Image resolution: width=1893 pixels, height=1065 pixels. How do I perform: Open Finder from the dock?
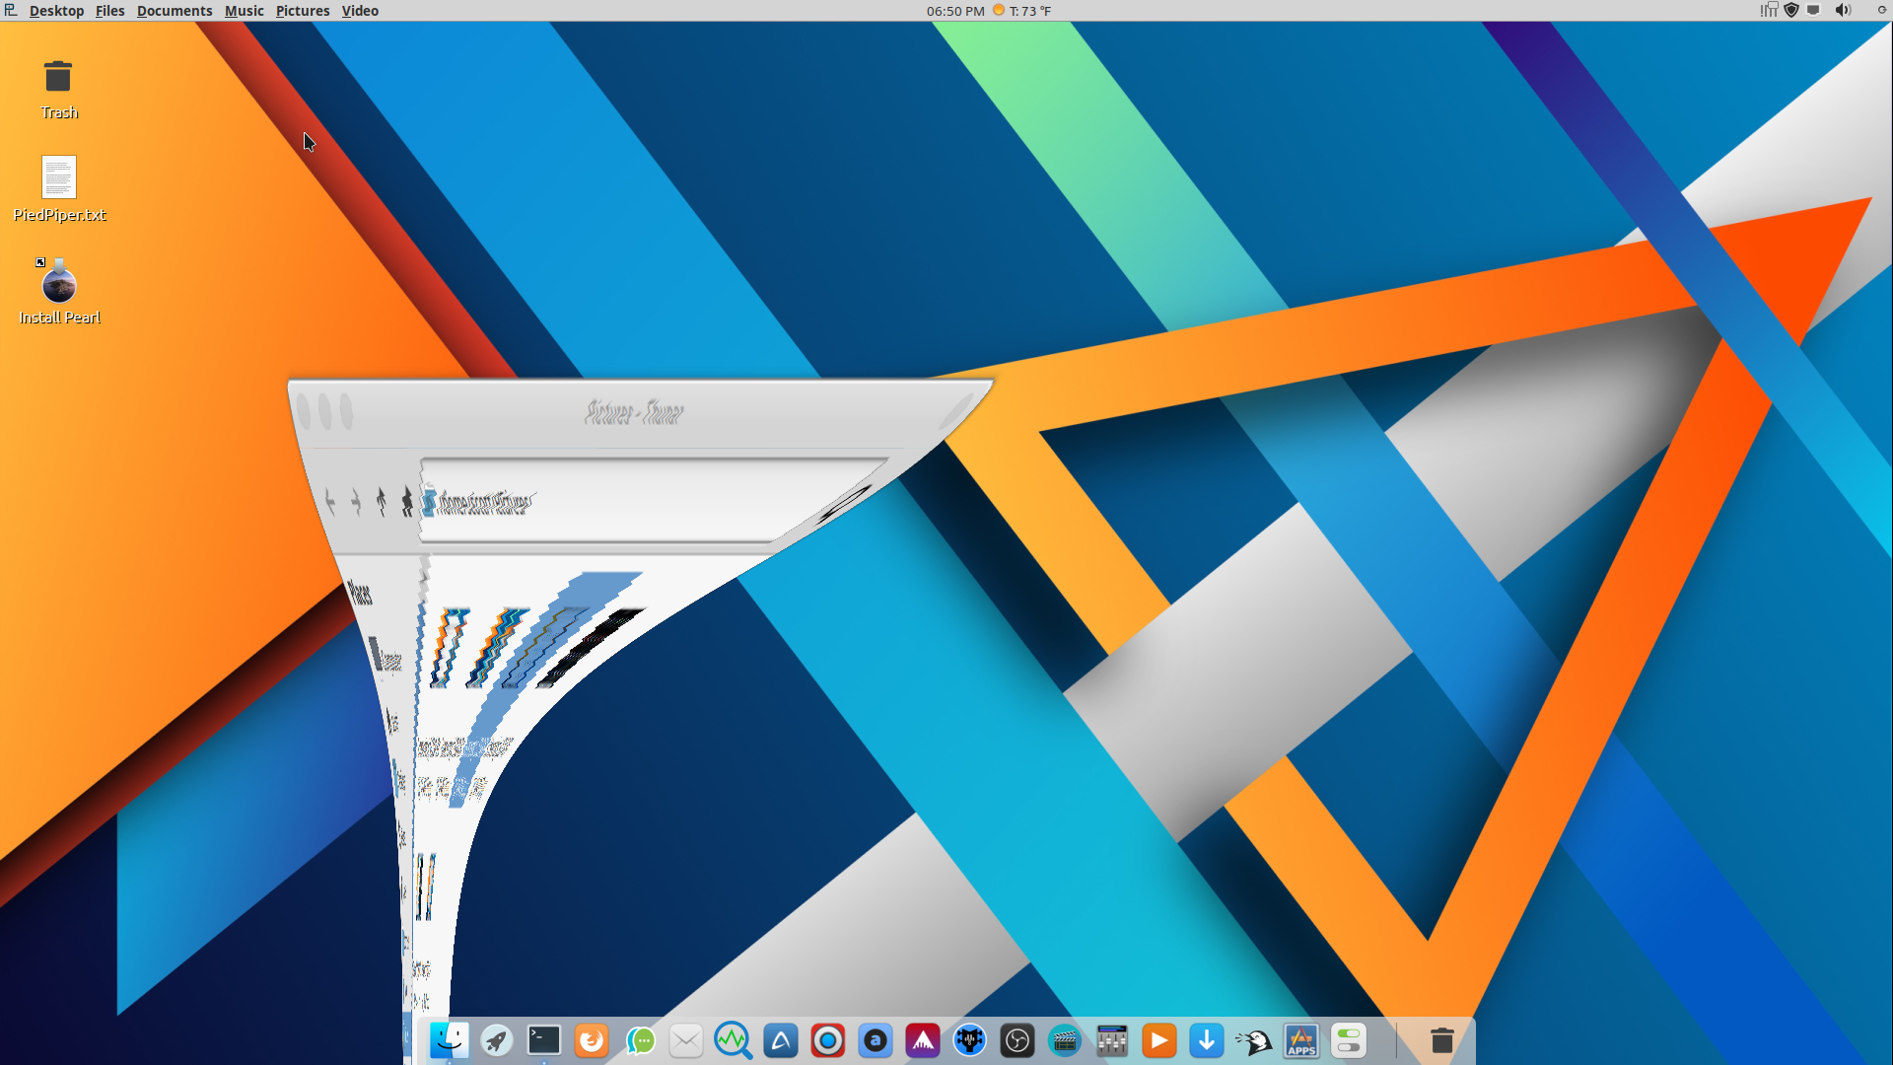pos(450,1040)
